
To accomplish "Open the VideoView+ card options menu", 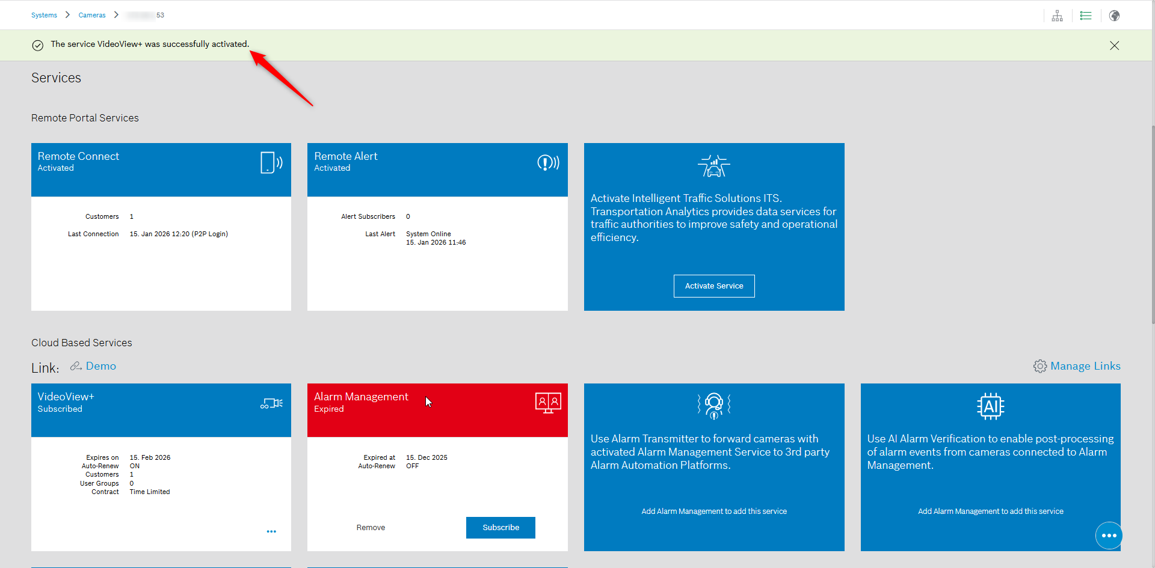I will coord(271,531).
